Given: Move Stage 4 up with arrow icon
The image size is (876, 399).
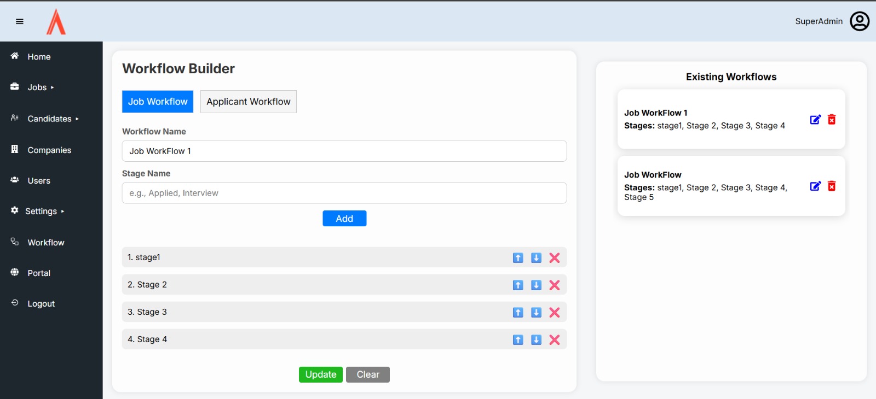Looking at the screenshot, I should pos(518,340).
